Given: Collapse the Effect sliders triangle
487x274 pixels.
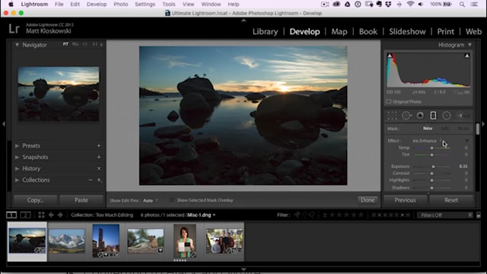Looking at the screenshot, I should [x=467, y=141].
